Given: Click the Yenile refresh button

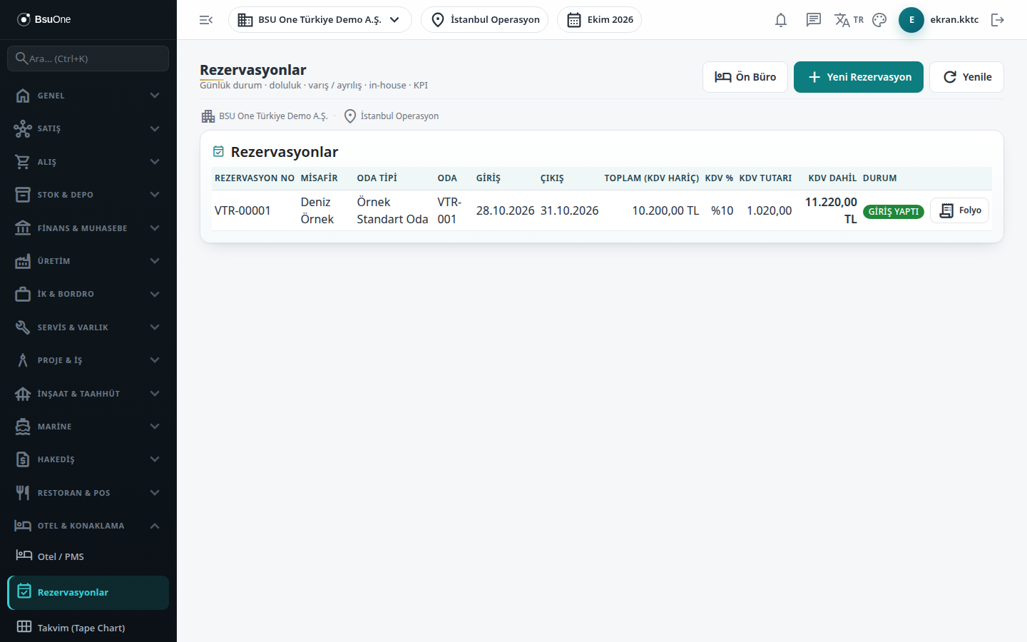Looking at the screenshot, I should [x=966, y=77].
